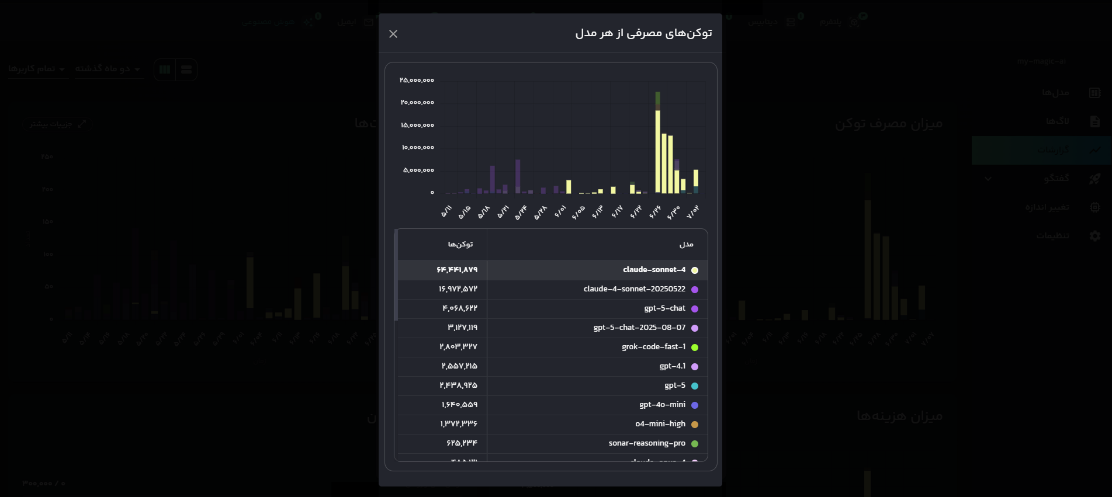Open the تنظیمات gear icon in the sidebar
Screen dimensions: 1112x497
coord(1094,236)
